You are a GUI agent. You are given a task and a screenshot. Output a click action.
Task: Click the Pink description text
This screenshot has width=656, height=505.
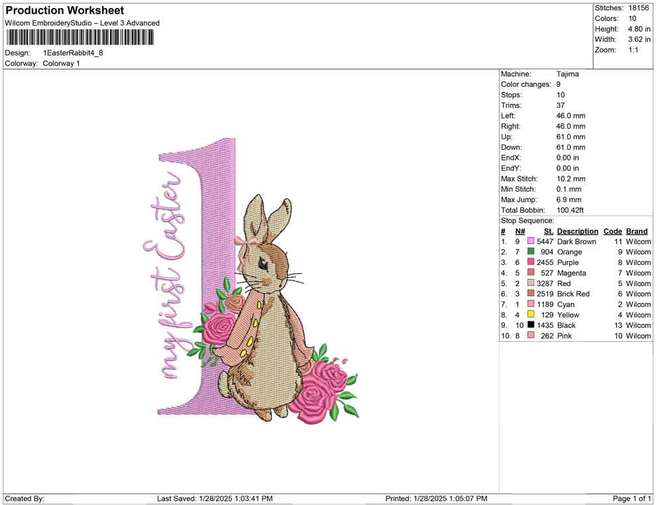[565, 335]
